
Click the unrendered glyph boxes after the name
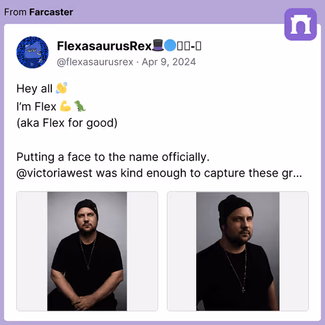[189, 46]
